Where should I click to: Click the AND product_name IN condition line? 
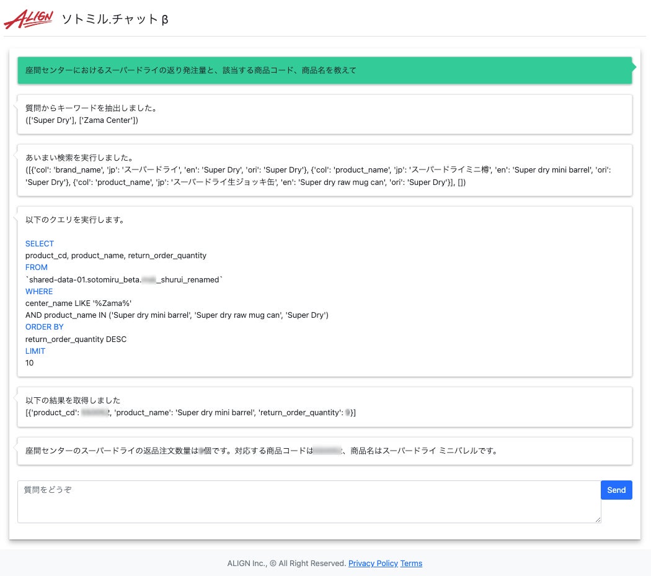[x=177, y=315]
